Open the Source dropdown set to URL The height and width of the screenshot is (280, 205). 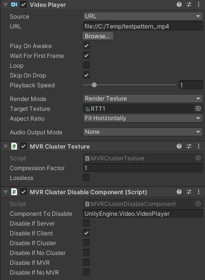143,16
